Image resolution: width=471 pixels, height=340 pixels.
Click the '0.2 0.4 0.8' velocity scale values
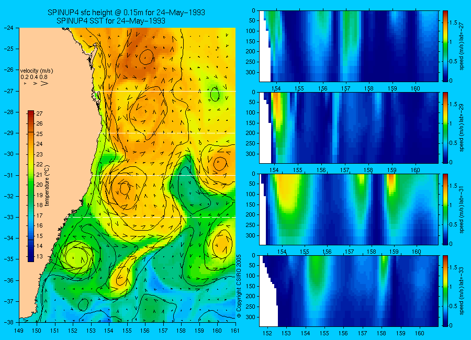click(34, 77)
